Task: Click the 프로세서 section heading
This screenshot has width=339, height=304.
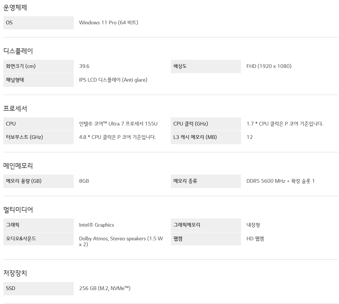Action: pyautogui.click(x=15, y=108)
